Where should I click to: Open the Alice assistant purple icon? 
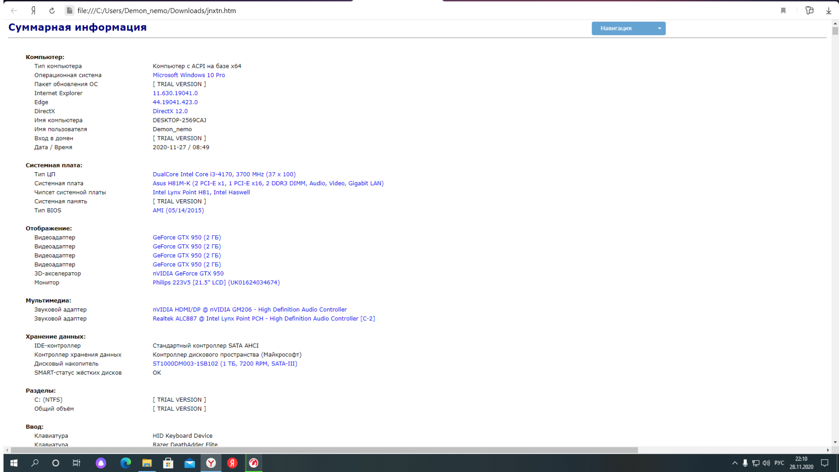[101, 463]
